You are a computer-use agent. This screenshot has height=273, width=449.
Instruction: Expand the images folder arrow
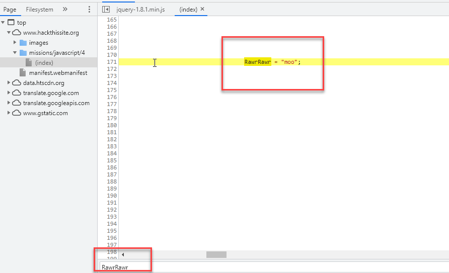(15, 42)
